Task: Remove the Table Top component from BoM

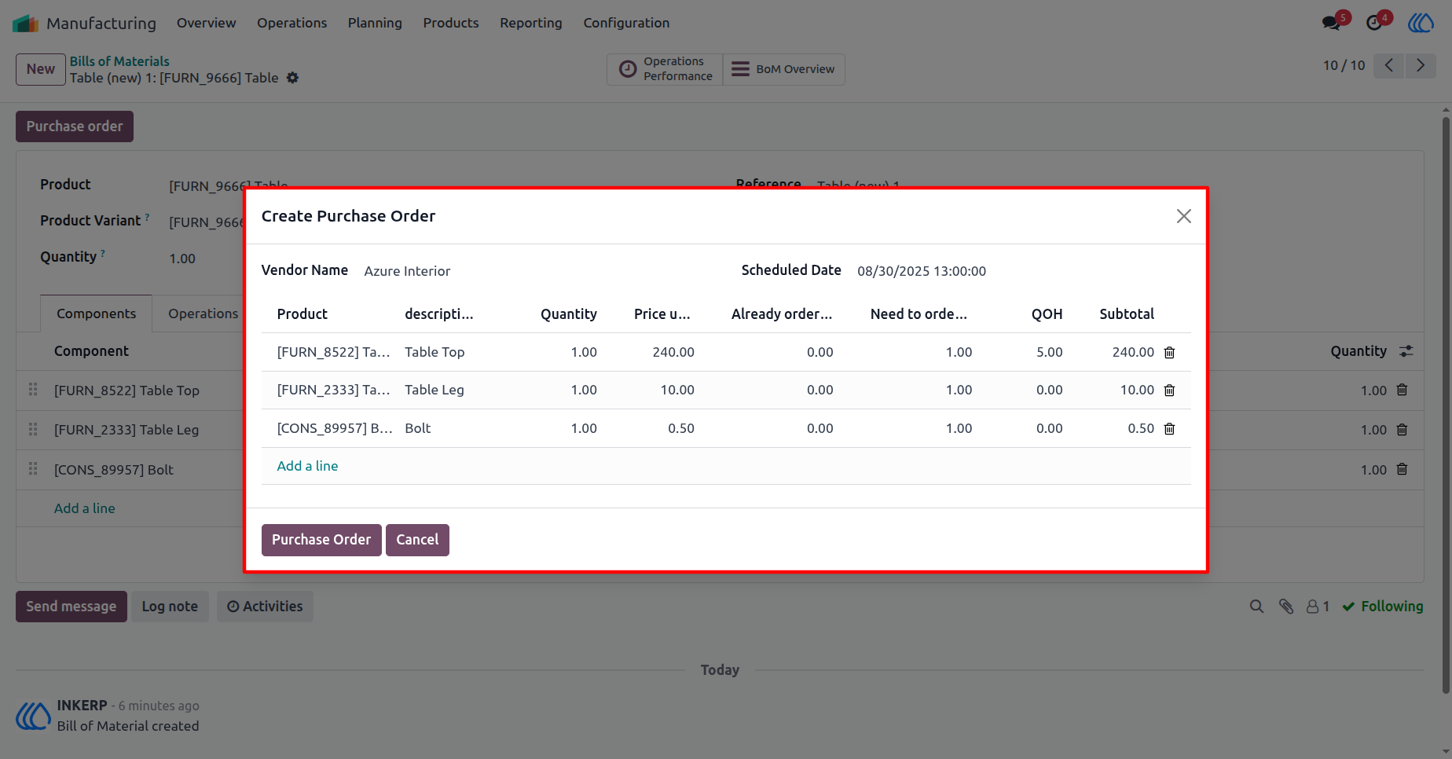Action: click(x=1402, y=390)
